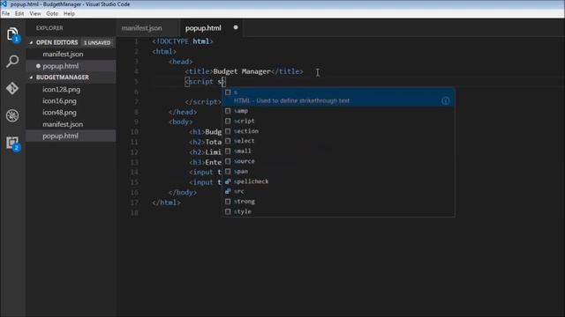
Task: Collapse the Open Editors section
Action: pos(32,42)
